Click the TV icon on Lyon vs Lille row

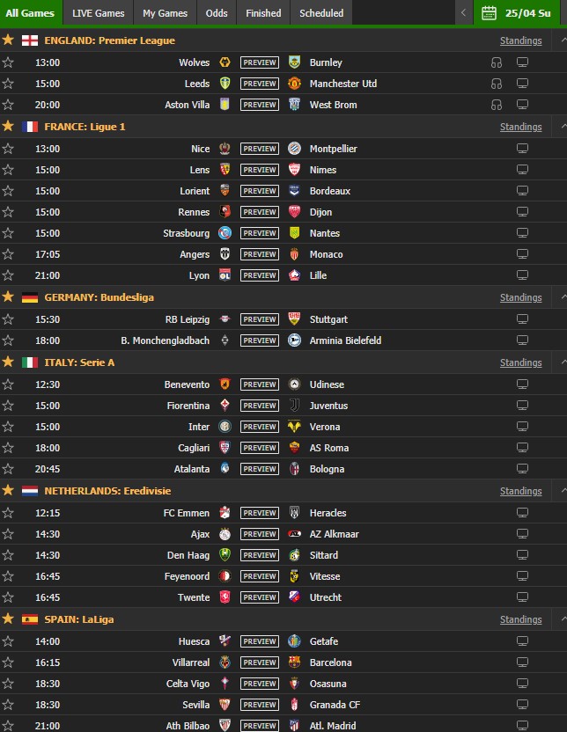pyautogui.click(x=522, y=275)
